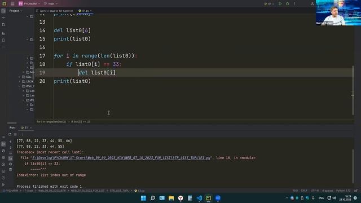361x203 pixels.
Task: Open the PYCHARM project dropdown
Action: click(29, 4)
